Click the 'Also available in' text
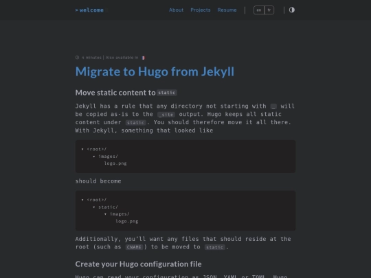This screenshot has height=278, width=371. point(122,58)
